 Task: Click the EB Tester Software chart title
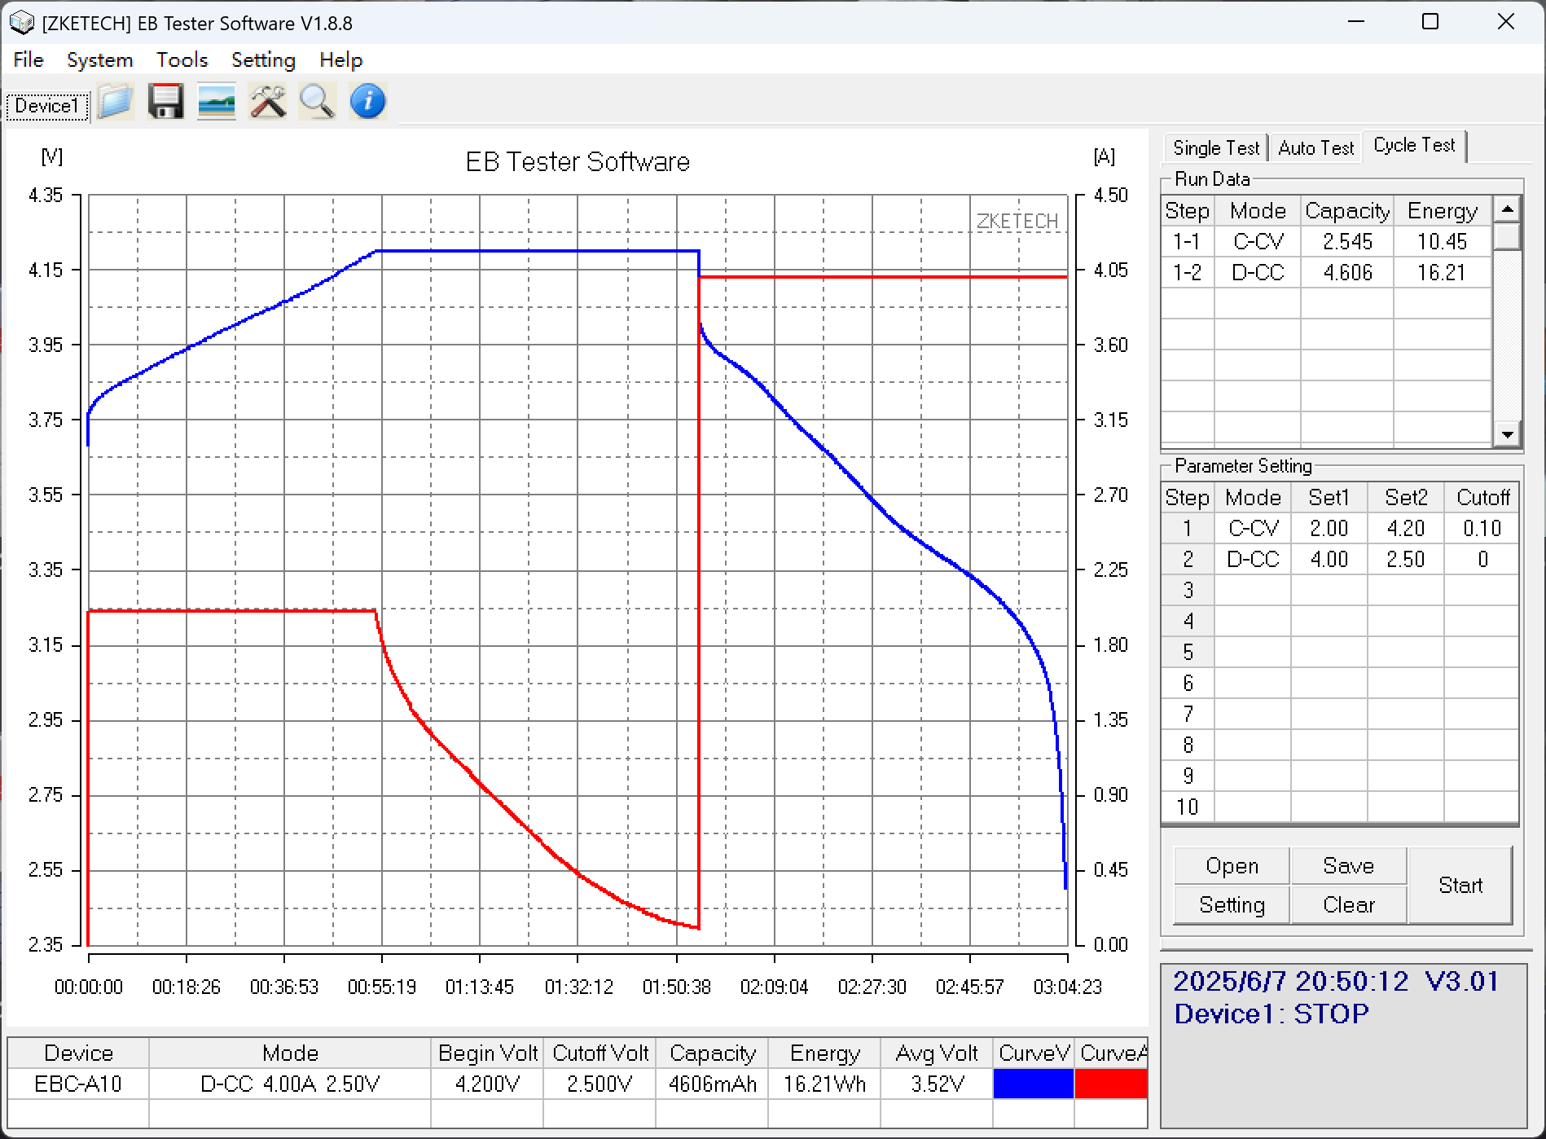[578, 162]
